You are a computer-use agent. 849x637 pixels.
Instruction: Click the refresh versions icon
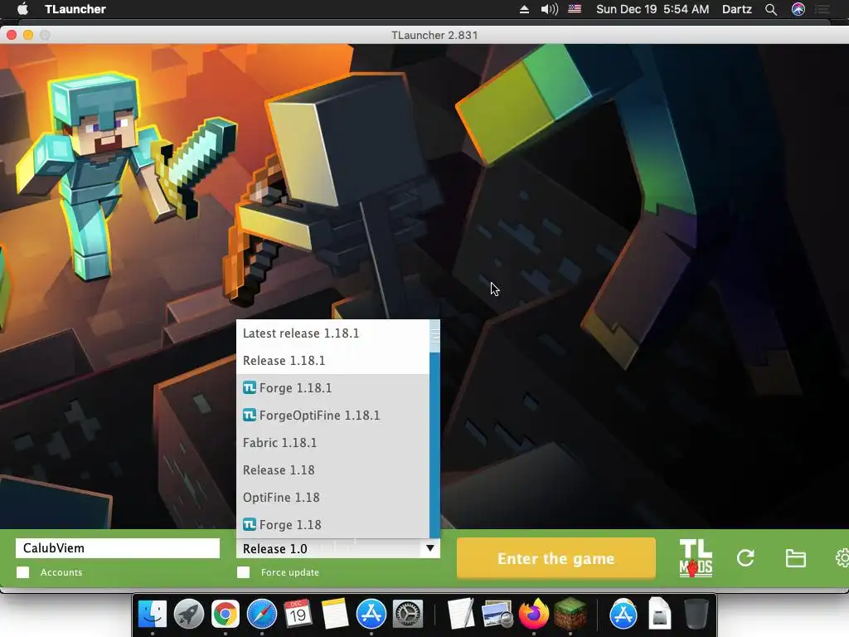(x=745, y=558)
